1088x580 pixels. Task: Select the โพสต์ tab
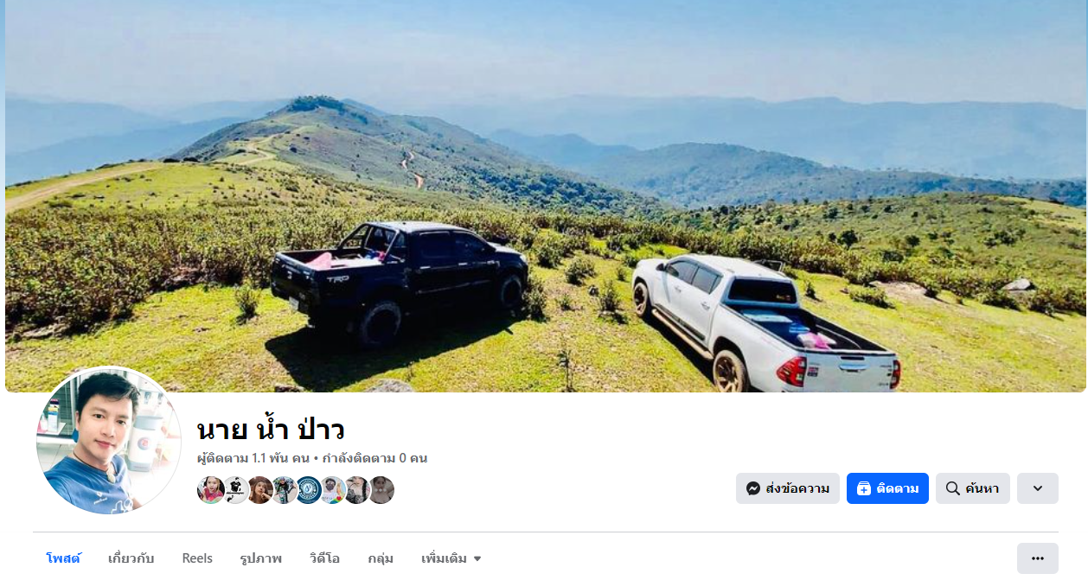click(x=63, y=558)
